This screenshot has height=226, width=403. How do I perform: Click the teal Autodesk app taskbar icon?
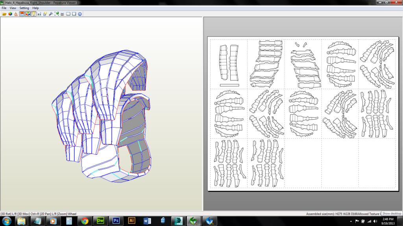179,221
